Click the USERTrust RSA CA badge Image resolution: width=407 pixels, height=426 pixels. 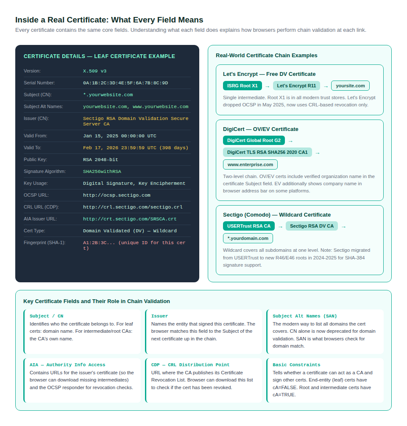pyautogui.click(x=249, y=226)
